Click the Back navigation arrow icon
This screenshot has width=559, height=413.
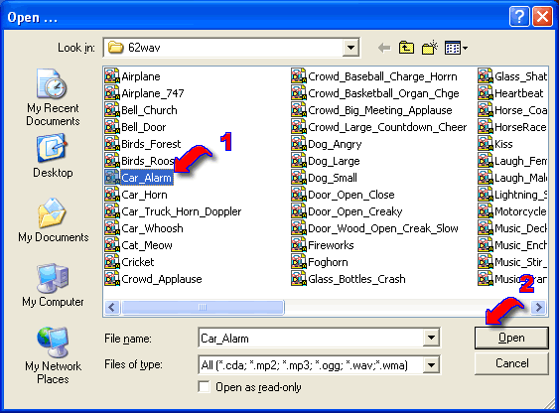[x=384, y=48]
